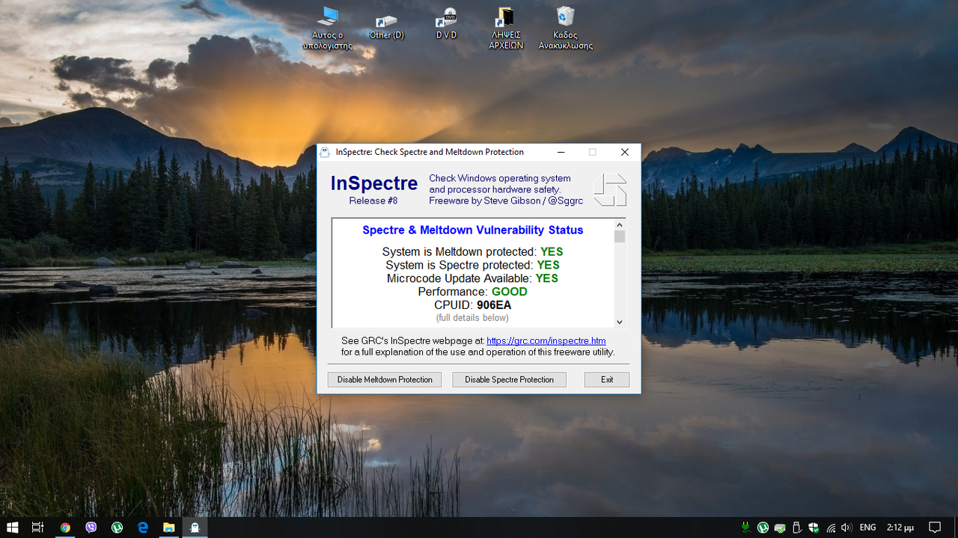
Task: Click Disable Spectre Protection button
Action: click(509, 379)
